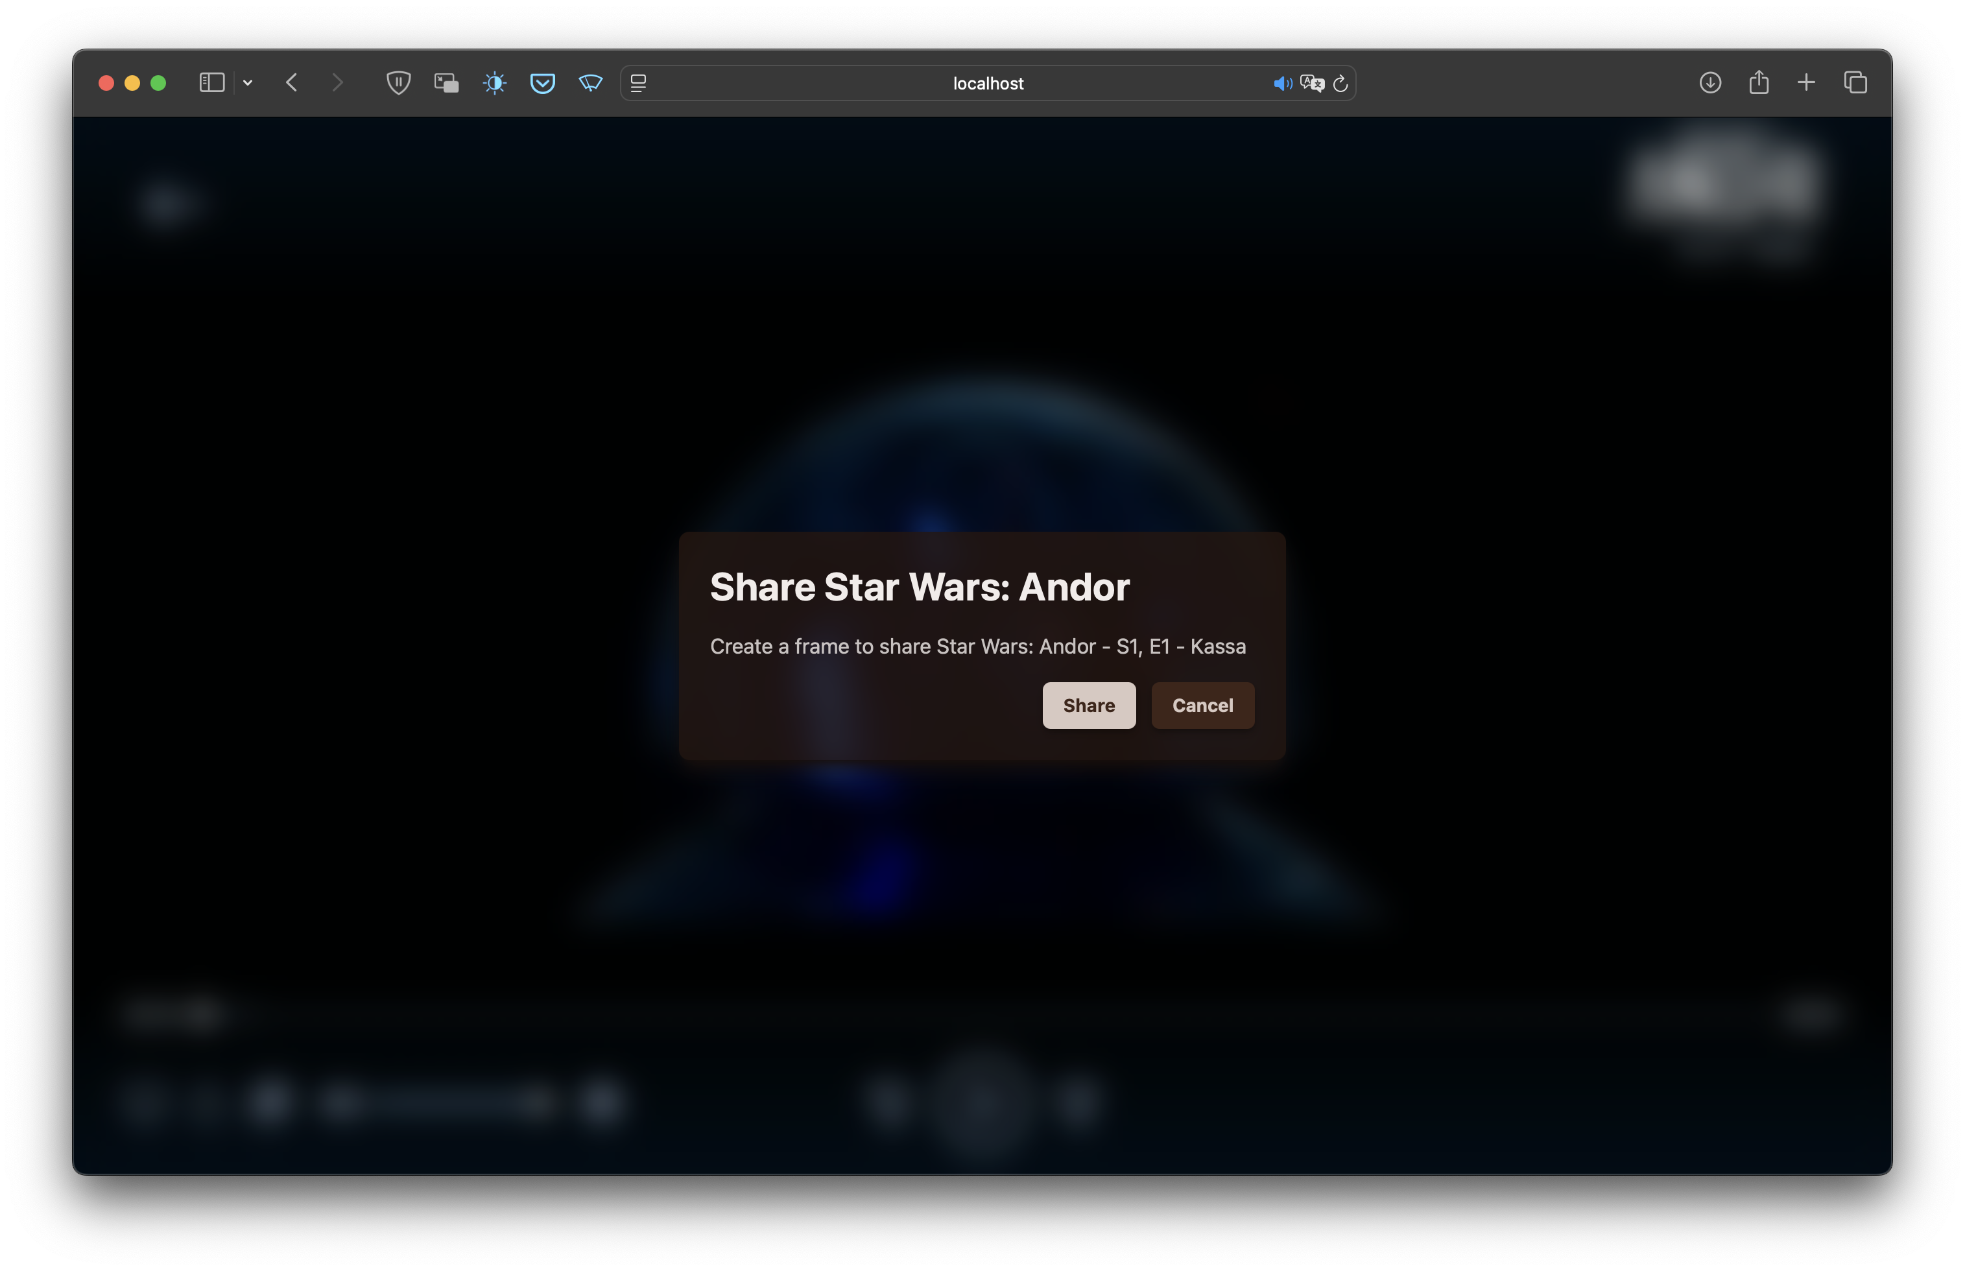The height and width of the screenshot is (1271, 1965).
Task: Show Safari downloads
Action: (x=1710, y=82)
